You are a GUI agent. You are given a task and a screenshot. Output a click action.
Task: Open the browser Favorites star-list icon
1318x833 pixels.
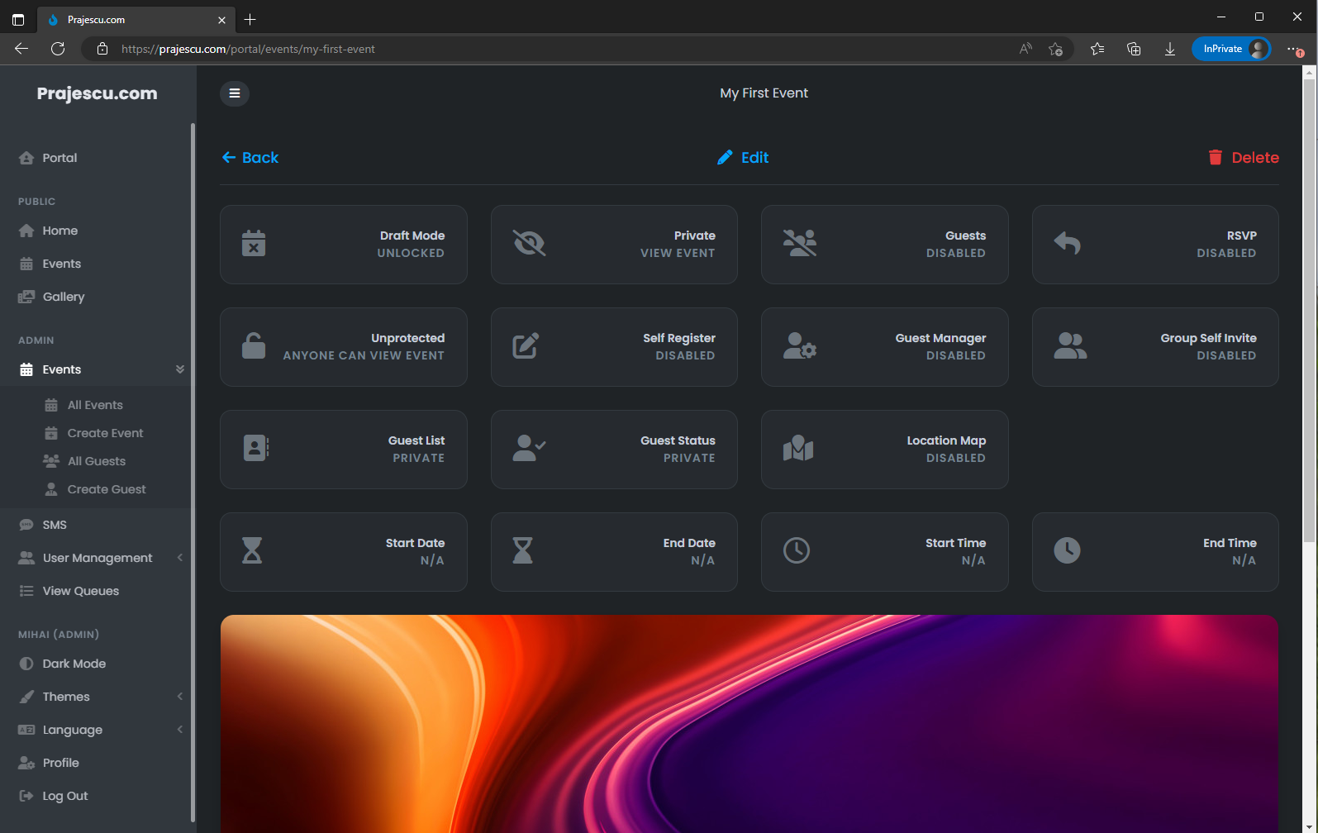(x=1097, y=49)
